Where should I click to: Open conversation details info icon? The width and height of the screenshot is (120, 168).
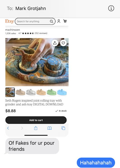pyautogui.click(x=111, y=8)
